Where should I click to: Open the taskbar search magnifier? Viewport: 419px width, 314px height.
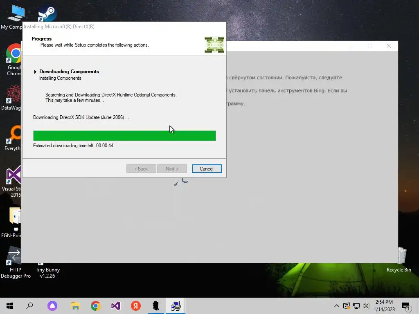[29, 306]
